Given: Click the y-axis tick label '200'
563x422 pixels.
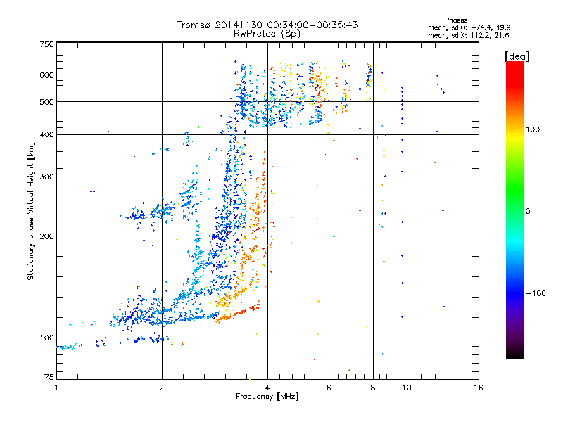Looking at the screenshot, I should click(47, 236).
